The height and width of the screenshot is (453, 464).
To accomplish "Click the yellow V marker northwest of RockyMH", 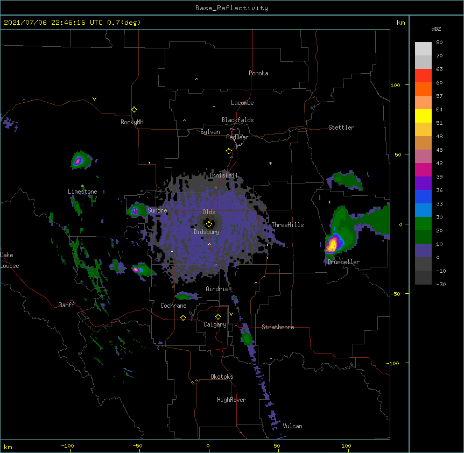I will (x=94, y=99).
